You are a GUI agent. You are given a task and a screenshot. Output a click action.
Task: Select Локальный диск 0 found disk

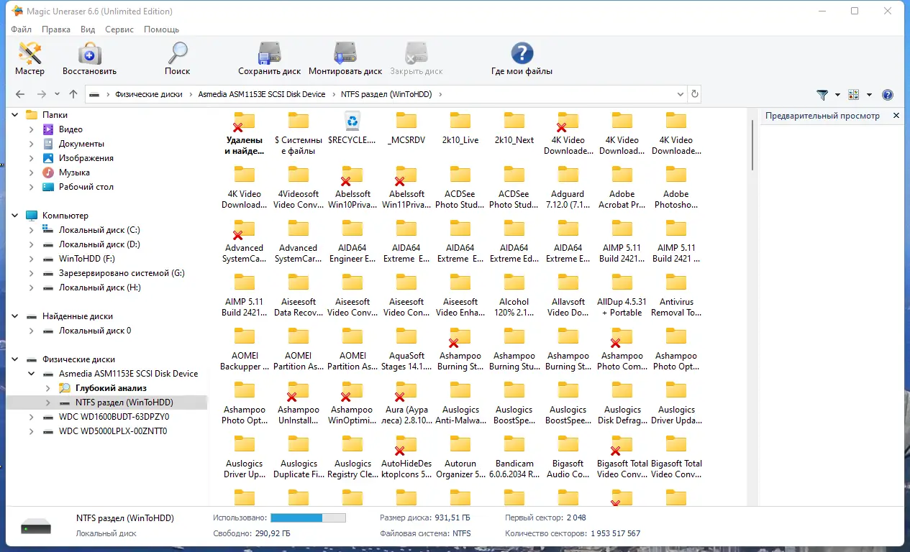[x=95, y=331]
